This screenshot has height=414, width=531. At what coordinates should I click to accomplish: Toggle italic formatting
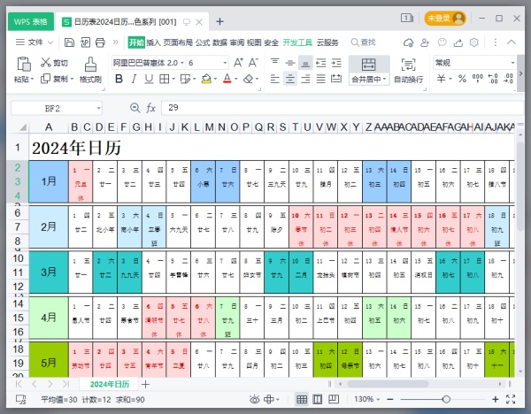[135, 79]
